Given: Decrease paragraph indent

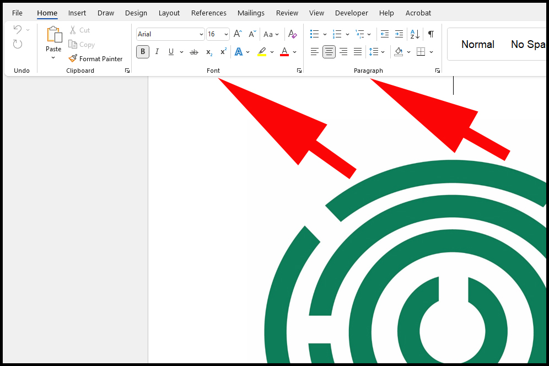Looking at the screenshot, I should tap(384, 34).
